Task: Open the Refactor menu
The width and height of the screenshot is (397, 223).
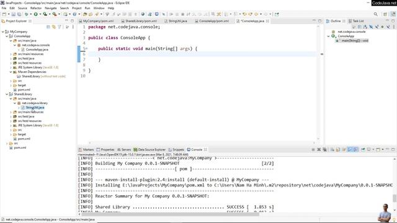Action: 36,8
